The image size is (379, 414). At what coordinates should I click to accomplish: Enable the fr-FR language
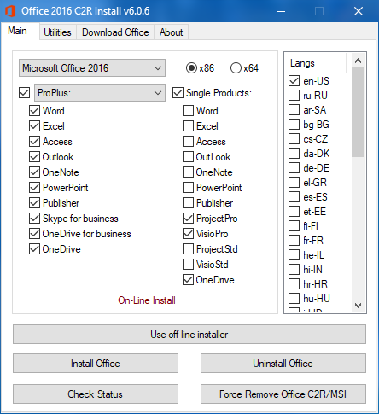click(x=294, y=241)
